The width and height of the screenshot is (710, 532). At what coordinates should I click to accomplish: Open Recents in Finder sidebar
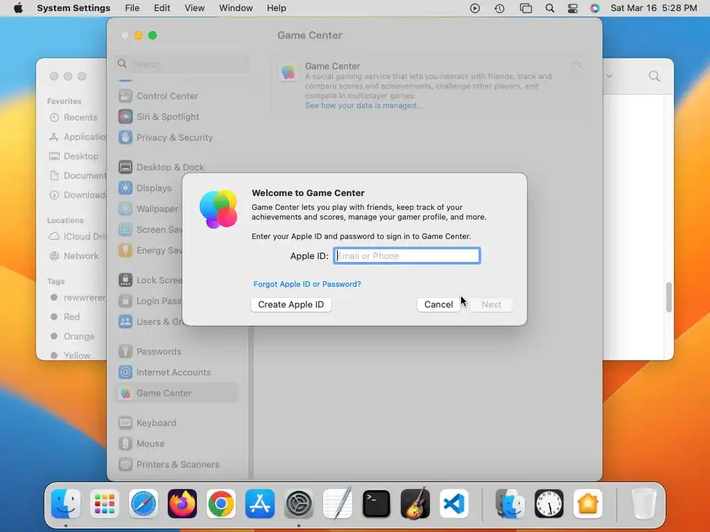click(x=73, y=118)
